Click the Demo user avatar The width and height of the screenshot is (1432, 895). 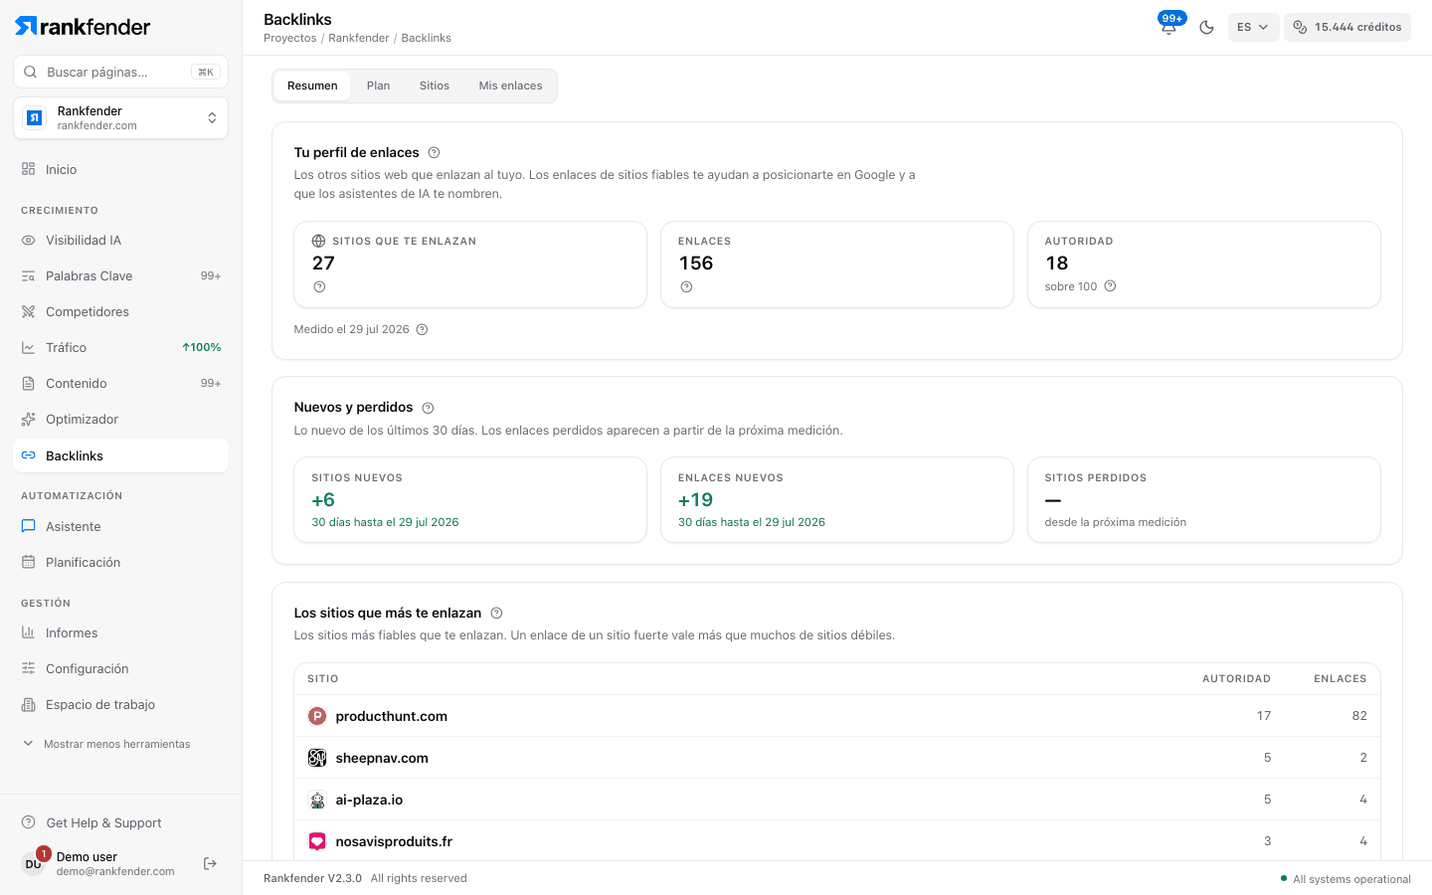[x=34, y=863]
